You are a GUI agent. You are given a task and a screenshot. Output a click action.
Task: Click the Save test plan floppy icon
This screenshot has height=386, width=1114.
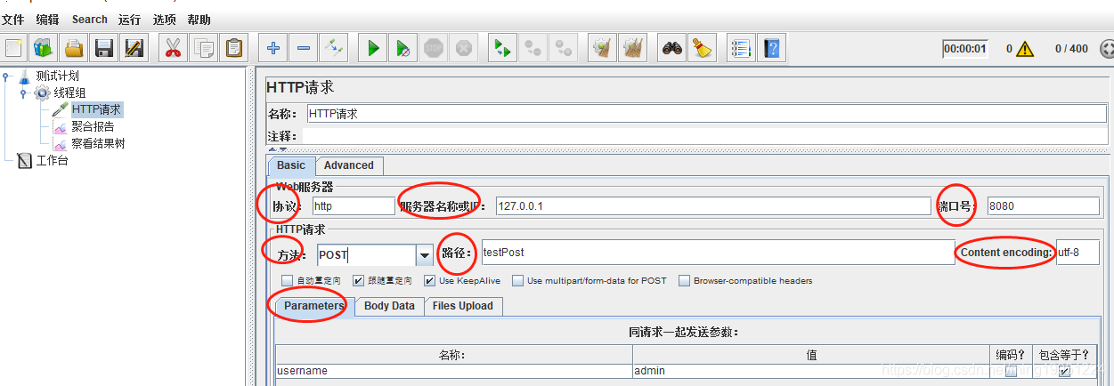tap(104, 48)
